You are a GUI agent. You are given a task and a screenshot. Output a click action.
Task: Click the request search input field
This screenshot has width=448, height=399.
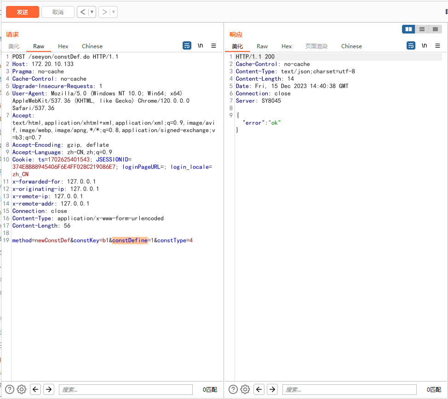125,389
